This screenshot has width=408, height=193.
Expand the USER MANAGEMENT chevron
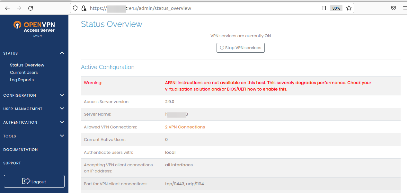tap(62, 109)
